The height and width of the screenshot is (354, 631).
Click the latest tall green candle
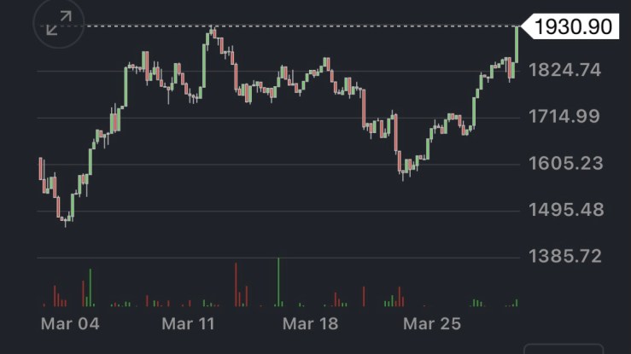pos(517,44)
